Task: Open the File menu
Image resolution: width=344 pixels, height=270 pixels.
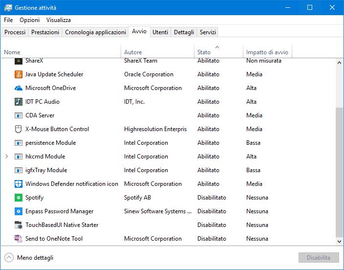Action: pyautogui.click(x=8, y=20)
